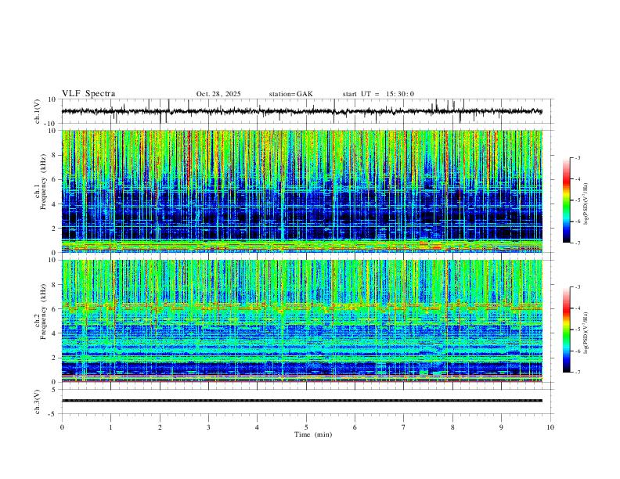Click the "-5" tick on the ch.3(V) axis
The height and width of the screenshot is (479, 620).
(53, 414)
